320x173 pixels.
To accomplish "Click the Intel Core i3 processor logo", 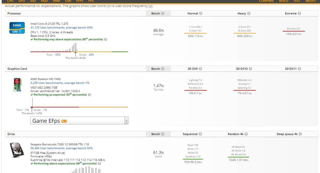I will (17, 28).
